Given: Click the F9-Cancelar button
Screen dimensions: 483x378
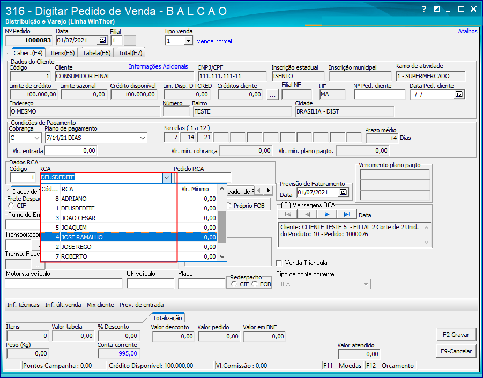Looking at the screenshot, I should pos(456,351).
